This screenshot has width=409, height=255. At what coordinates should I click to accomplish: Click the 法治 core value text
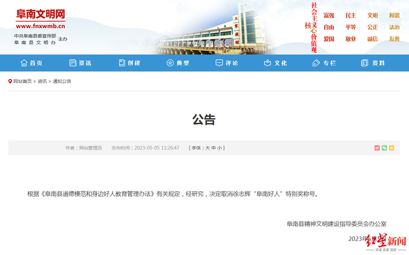[394, 27]
